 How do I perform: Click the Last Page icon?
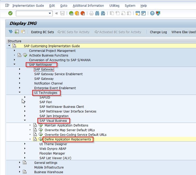(129, 13)
